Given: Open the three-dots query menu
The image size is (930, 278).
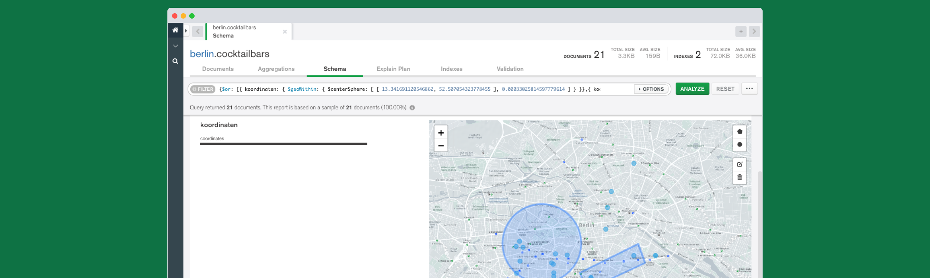Looking at the screenshot, I should tap(749, 89).
